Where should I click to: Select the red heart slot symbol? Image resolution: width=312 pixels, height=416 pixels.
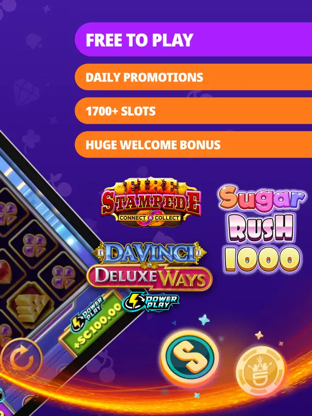(x=4, y=272)
